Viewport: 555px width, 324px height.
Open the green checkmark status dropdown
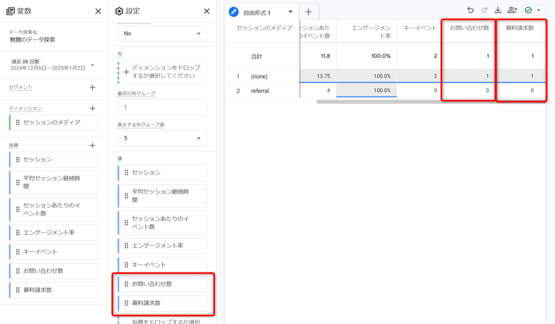534,10
